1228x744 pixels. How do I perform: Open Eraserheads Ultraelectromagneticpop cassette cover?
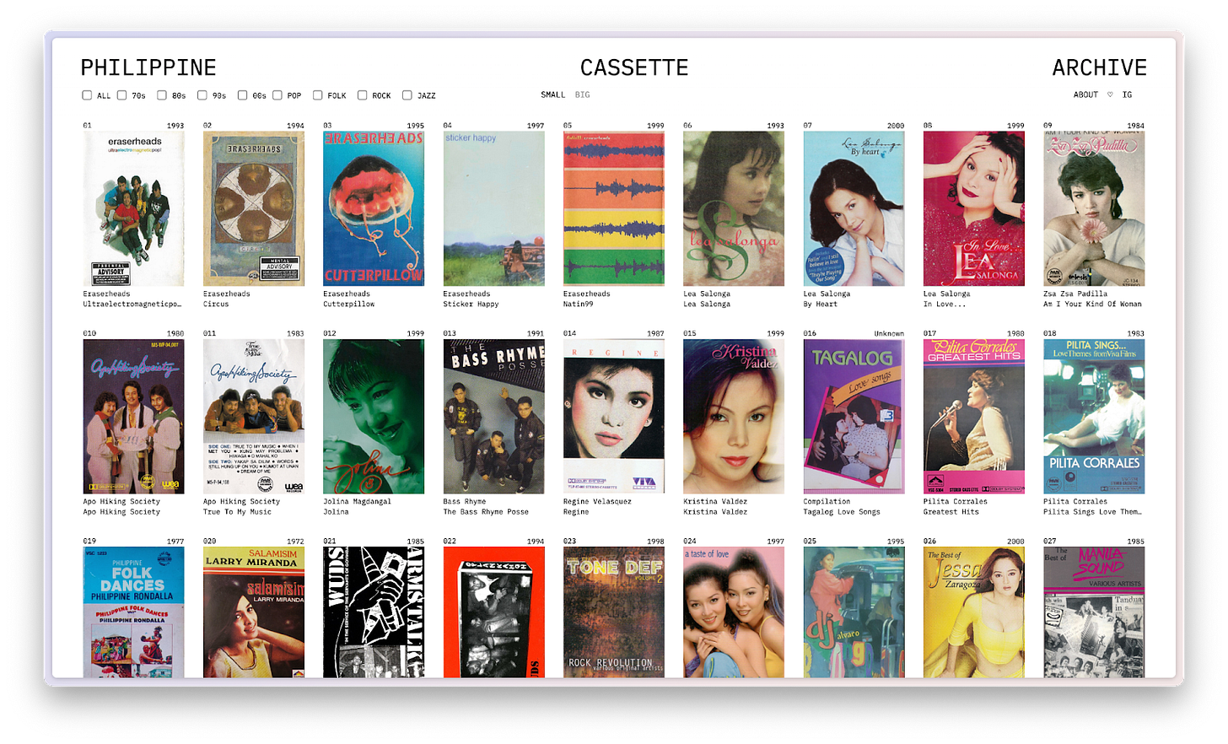click(133, 208)
